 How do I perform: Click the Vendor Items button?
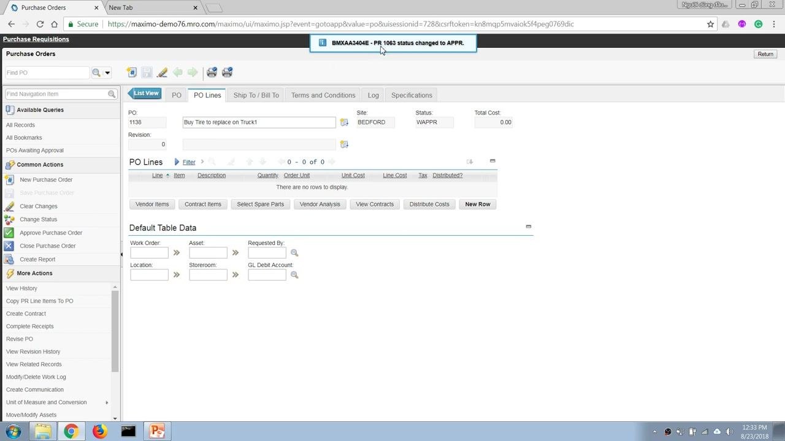coord(152,204)
